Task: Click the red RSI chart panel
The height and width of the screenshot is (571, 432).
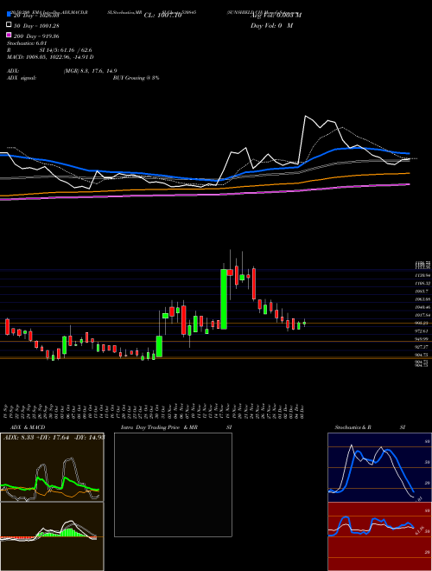Action: coord(379,536)
